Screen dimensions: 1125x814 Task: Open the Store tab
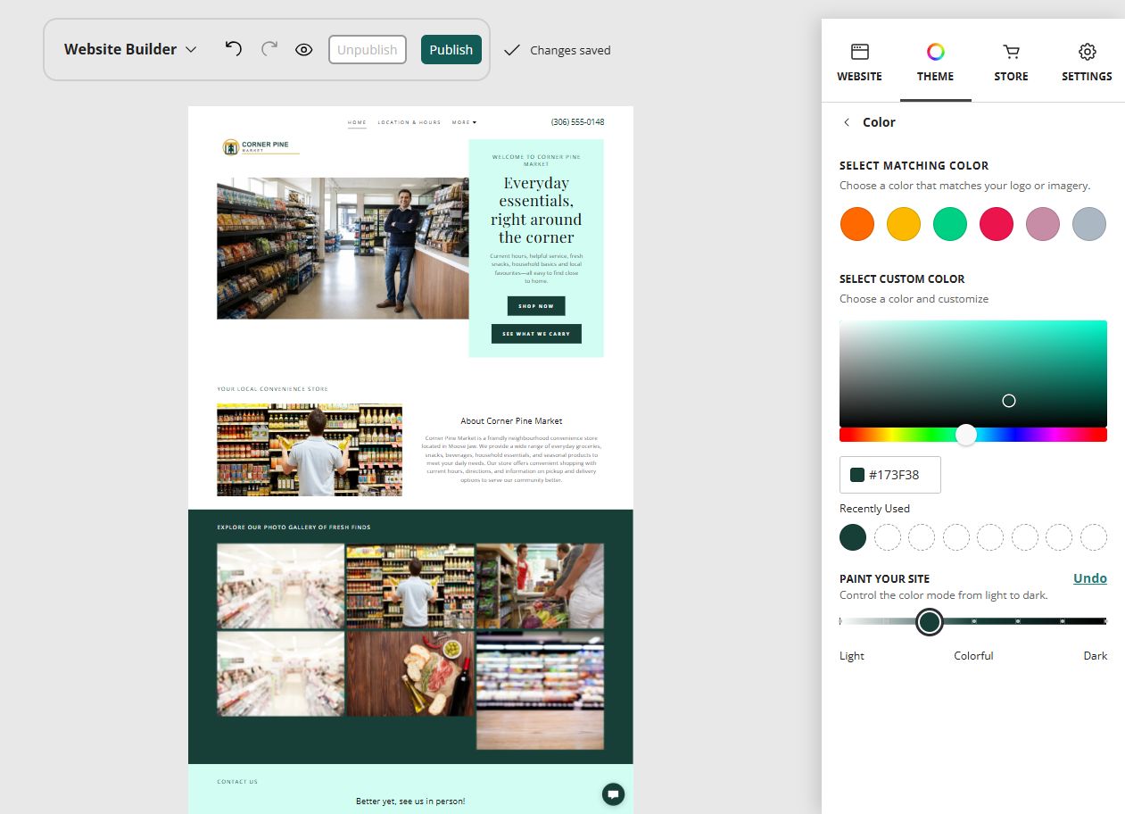coord(1011,63)
